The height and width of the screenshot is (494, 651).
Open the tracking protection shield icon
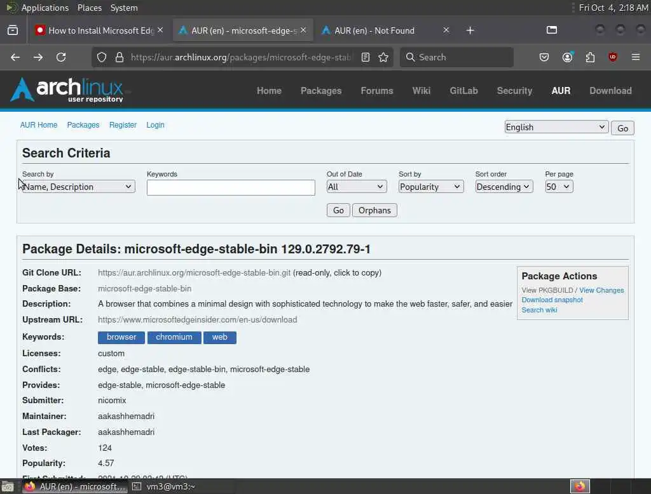[x=102, y=57]
